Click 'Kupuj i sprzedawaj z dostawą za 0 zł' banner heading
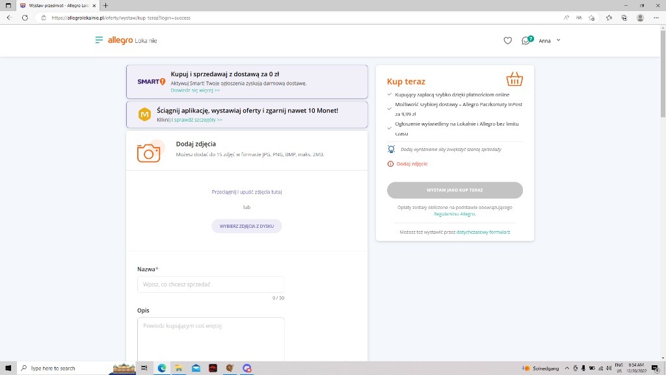The width and height of the screenshot is (666, 375). point(224,74)
